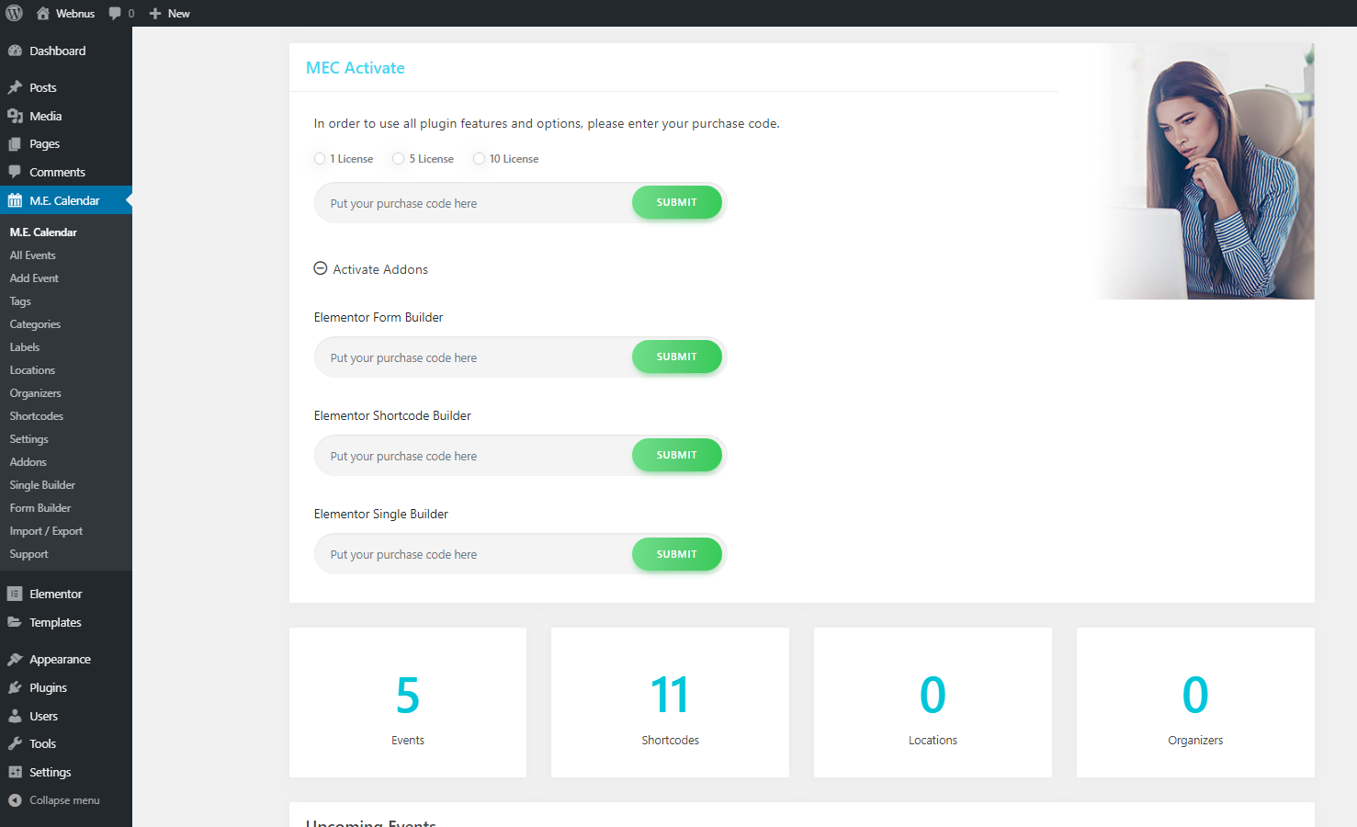1357x827 pixels.
Task: Click the woman at laptop image
Action: point(1204,171)
